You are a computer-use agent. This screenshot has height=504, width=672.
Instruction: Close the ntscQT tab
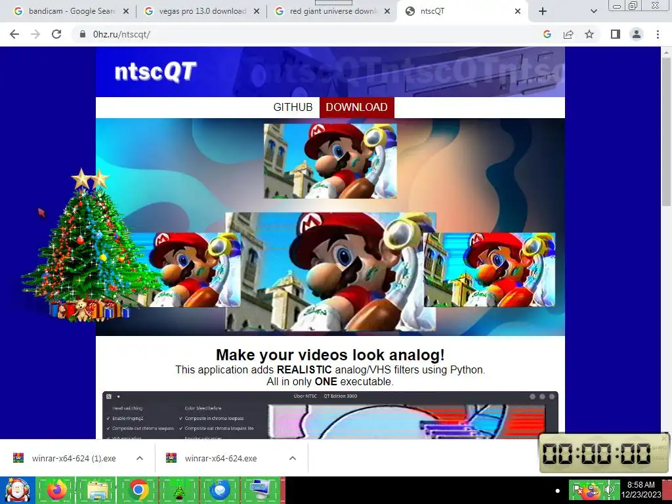pyautogui.click(x=518, y=11)
